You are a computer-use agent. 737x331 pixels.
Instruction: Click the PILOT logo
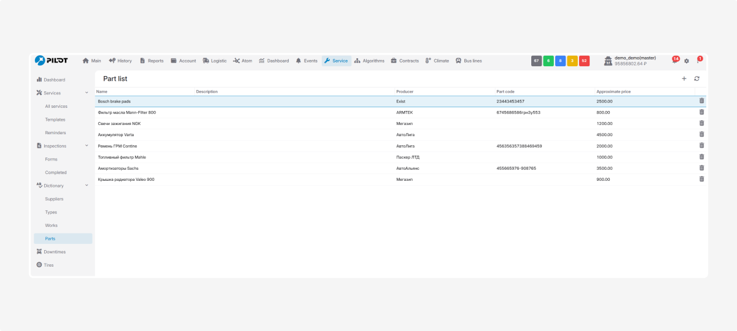tap(52, 60)
